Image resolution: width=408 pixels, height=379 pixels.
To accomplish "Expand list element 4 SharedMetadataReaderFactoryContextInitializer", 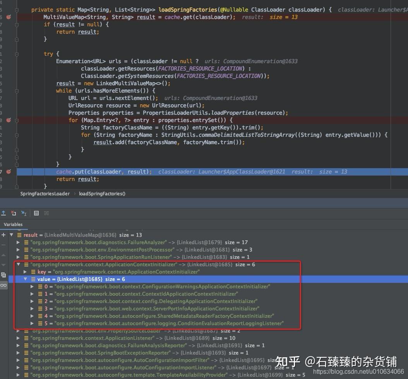I will click(x=32, y=316).
